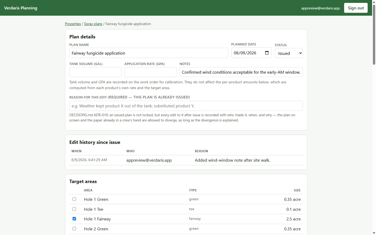Image resolution: width=376 pixels, height=235 pixels.
Task: Click the 'Hole 1 Fairway' area name
Action: coord(97,219)
